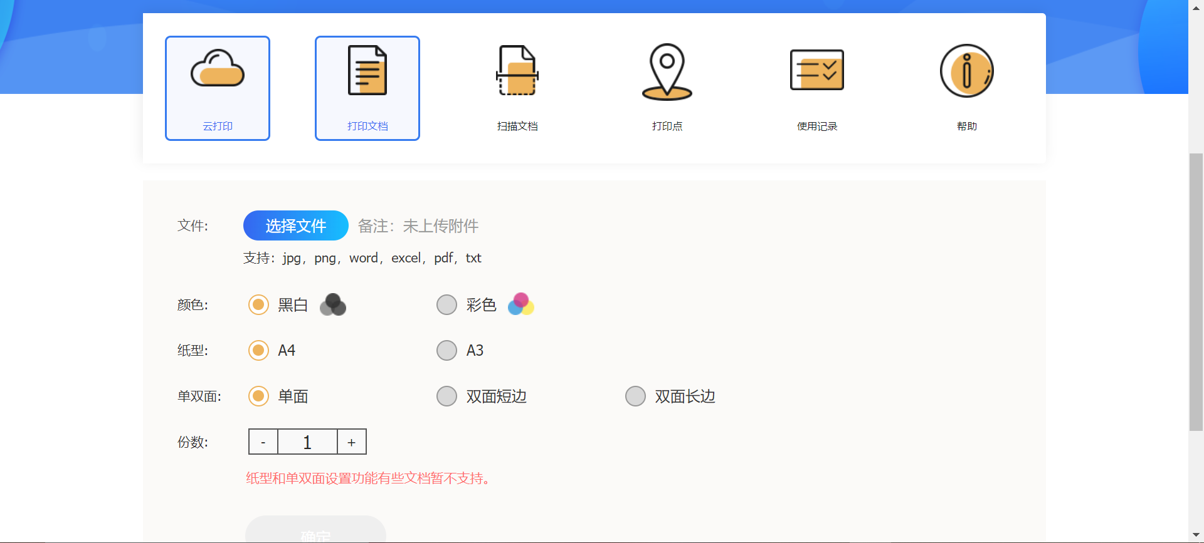Click the 文件: field label
Viewport: 1204px width, 543px height.
(x=193, y=225)
